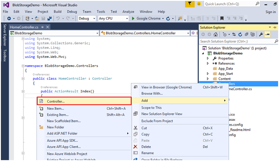Screen dimensions: 279x161
Task: Expand the App_Start folder node
Action: tap(208, 74)
